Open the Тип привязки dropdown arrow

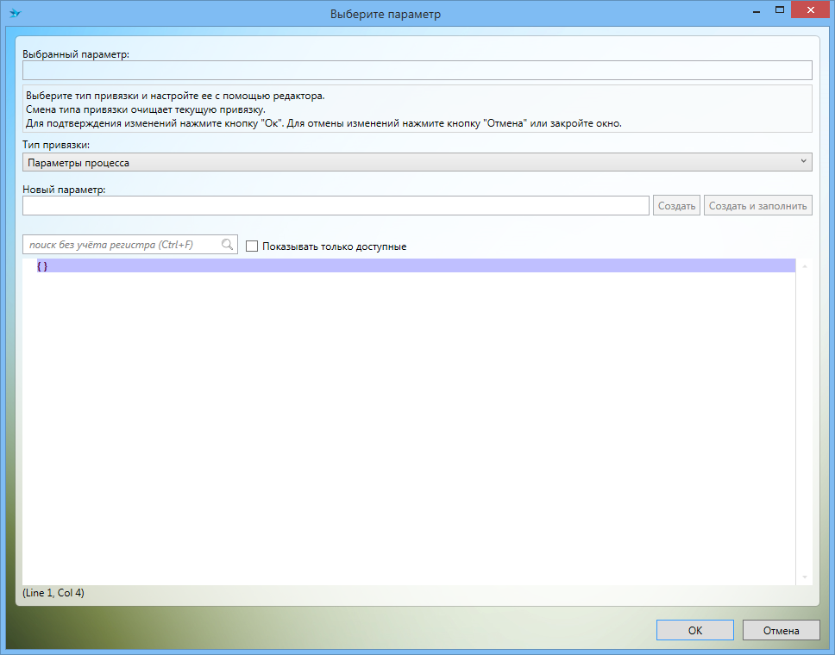click(x=803, y=161)
